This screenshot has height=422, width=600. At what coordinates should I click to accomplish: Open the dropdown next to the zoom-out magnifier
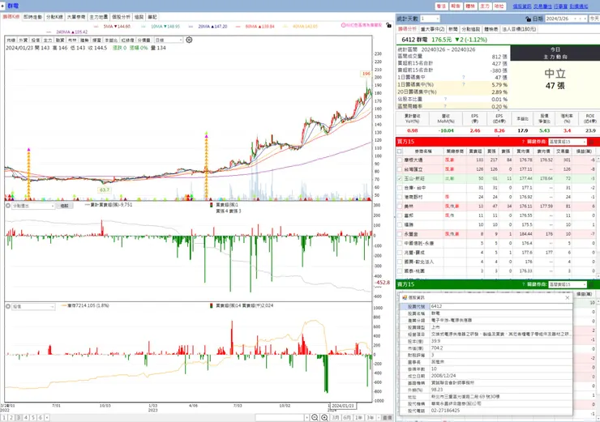306,417
